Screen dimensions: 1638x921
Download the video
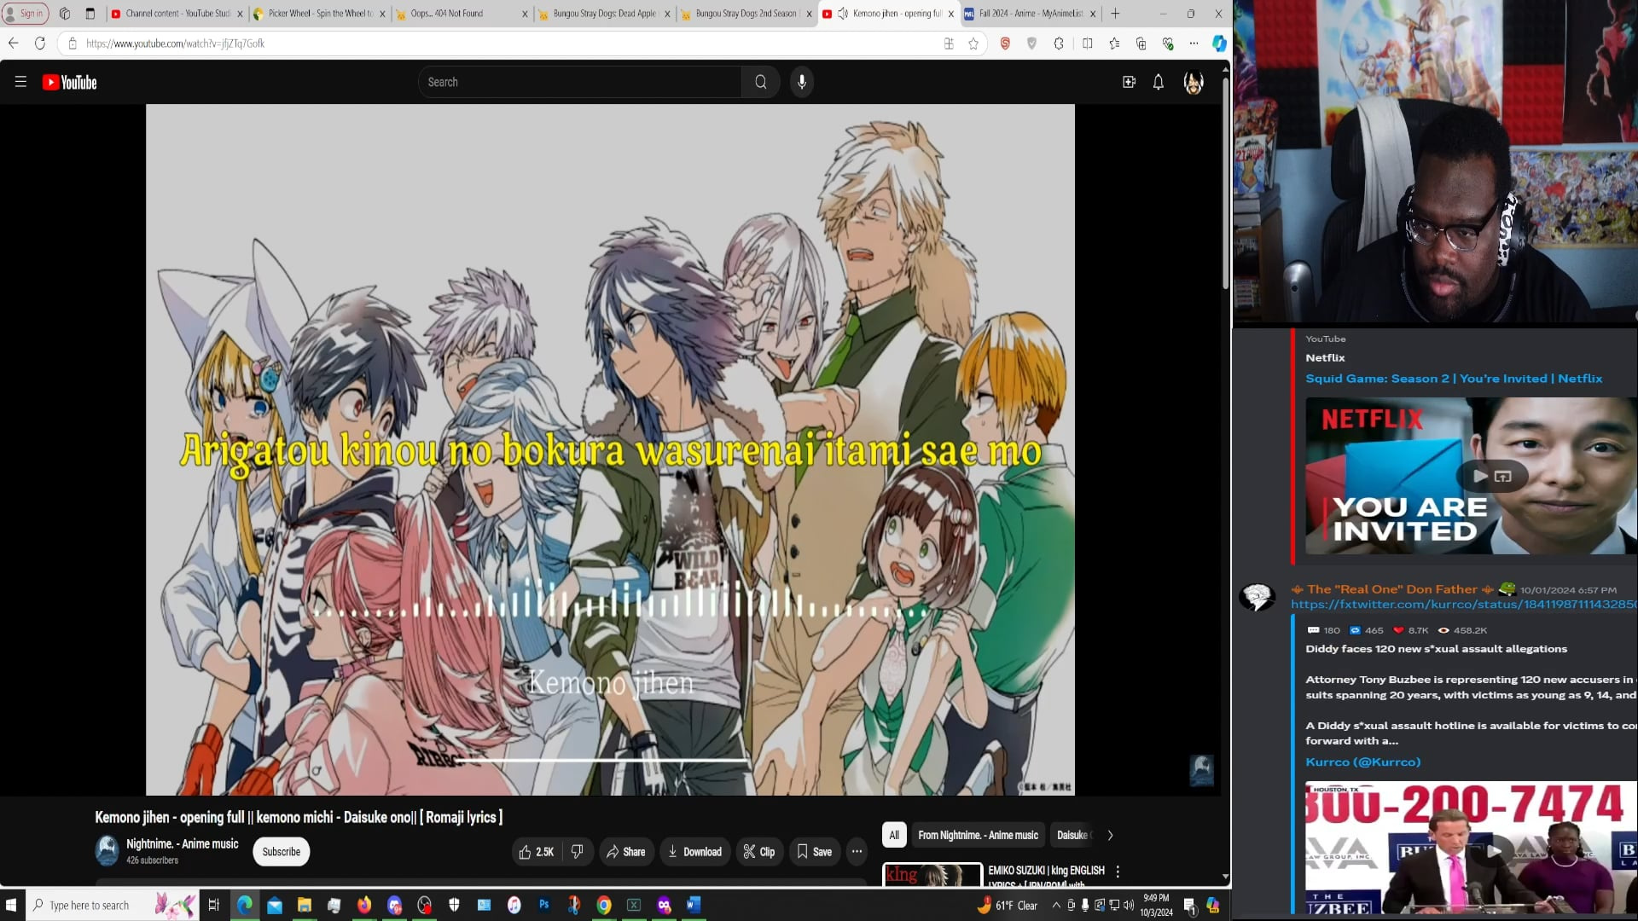pos(695,851)
